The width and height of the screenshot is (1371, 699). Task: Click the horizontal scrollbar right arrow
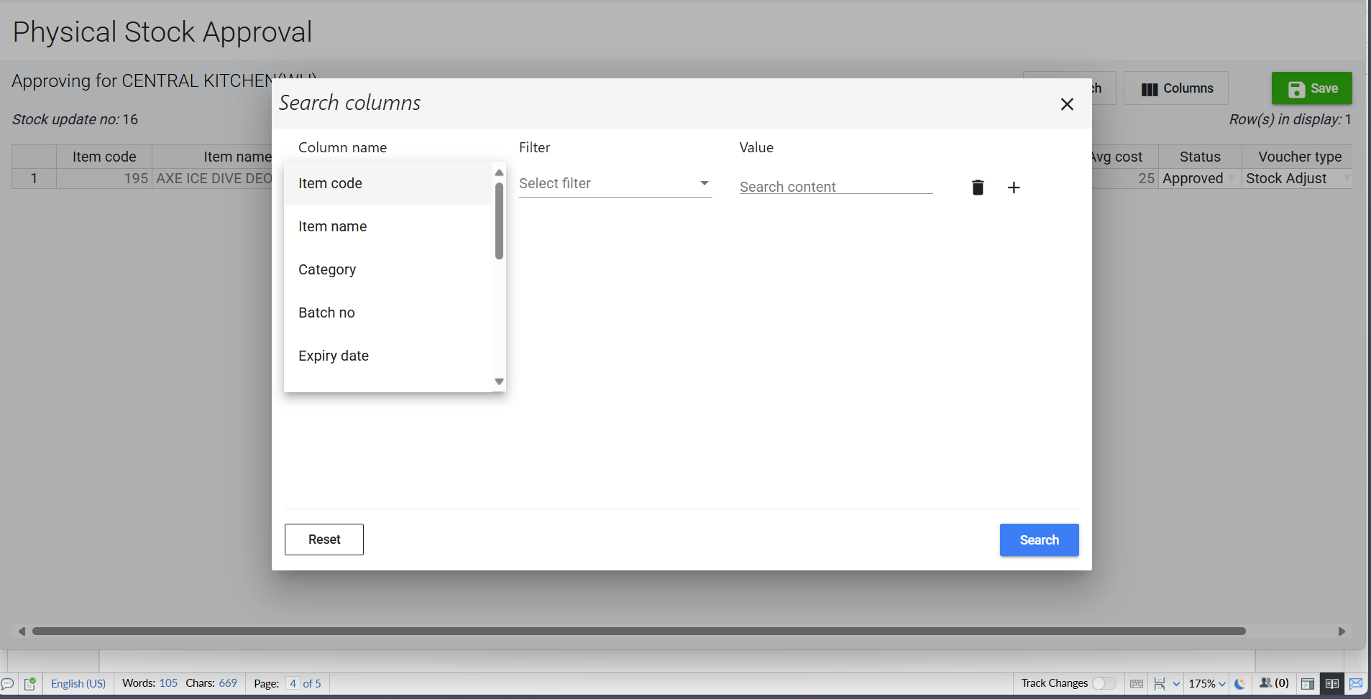[1342, 631]
